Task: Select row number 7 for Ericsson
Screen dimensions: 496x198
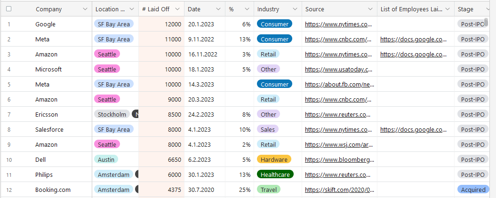Action: [8, 115]
